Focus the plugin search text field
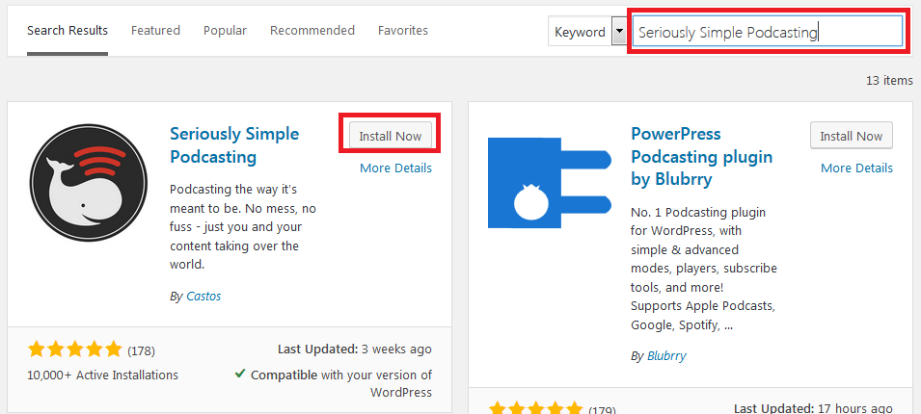921x414 pixels. (x=767, y=32)
